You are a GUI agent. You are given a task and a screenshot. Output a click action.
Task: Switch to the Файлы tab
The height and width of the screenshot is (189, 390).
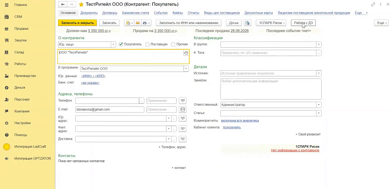(x=178, y=13)
